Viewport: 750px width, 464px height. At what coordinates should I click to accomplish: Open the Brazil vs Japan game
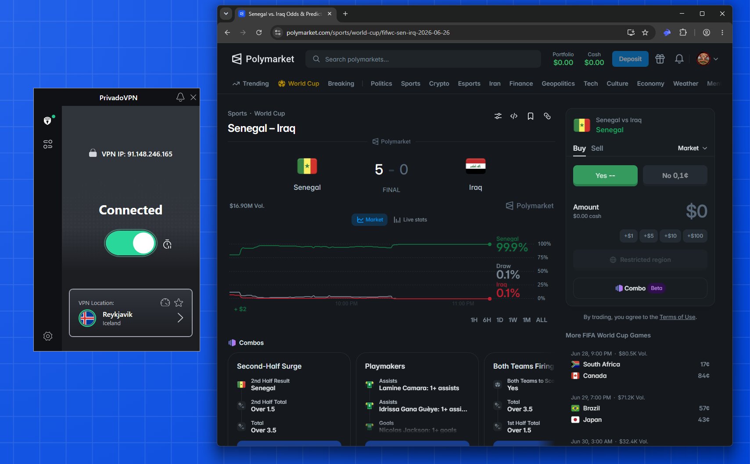[x=640, y=414]
